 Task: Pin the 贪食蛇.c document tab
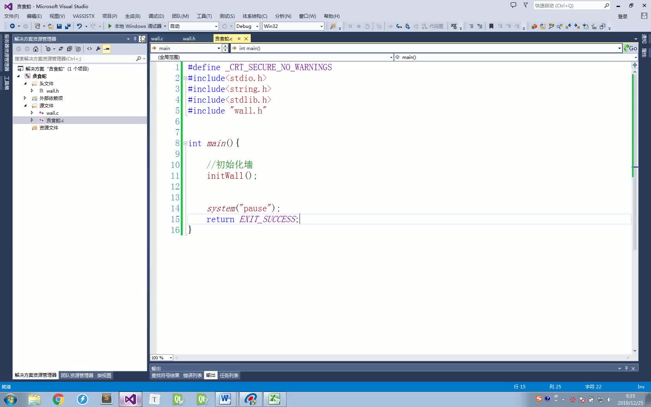tap(239, 39)
